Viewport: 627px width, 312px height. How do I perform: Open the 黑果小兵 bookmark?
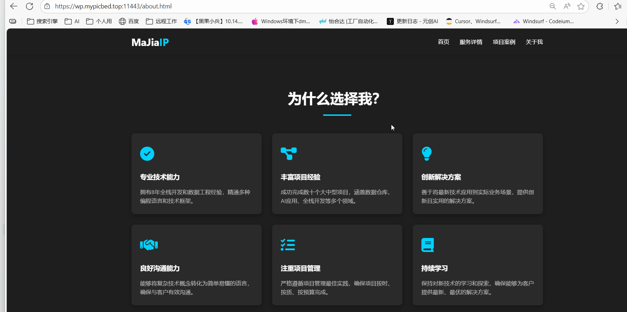point(213,21)
